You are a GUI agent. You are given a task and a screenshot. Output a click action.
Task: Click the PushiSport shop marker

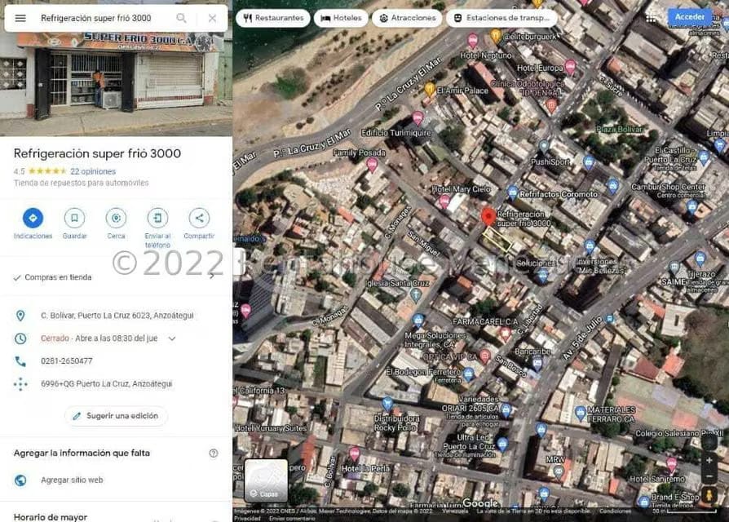coord(545,148)
